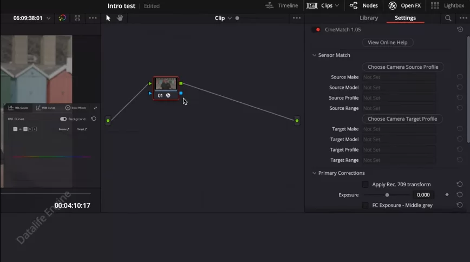Reset the Exposure value
The height and width of the screenshot is (262, 470).
coord(460,195)
